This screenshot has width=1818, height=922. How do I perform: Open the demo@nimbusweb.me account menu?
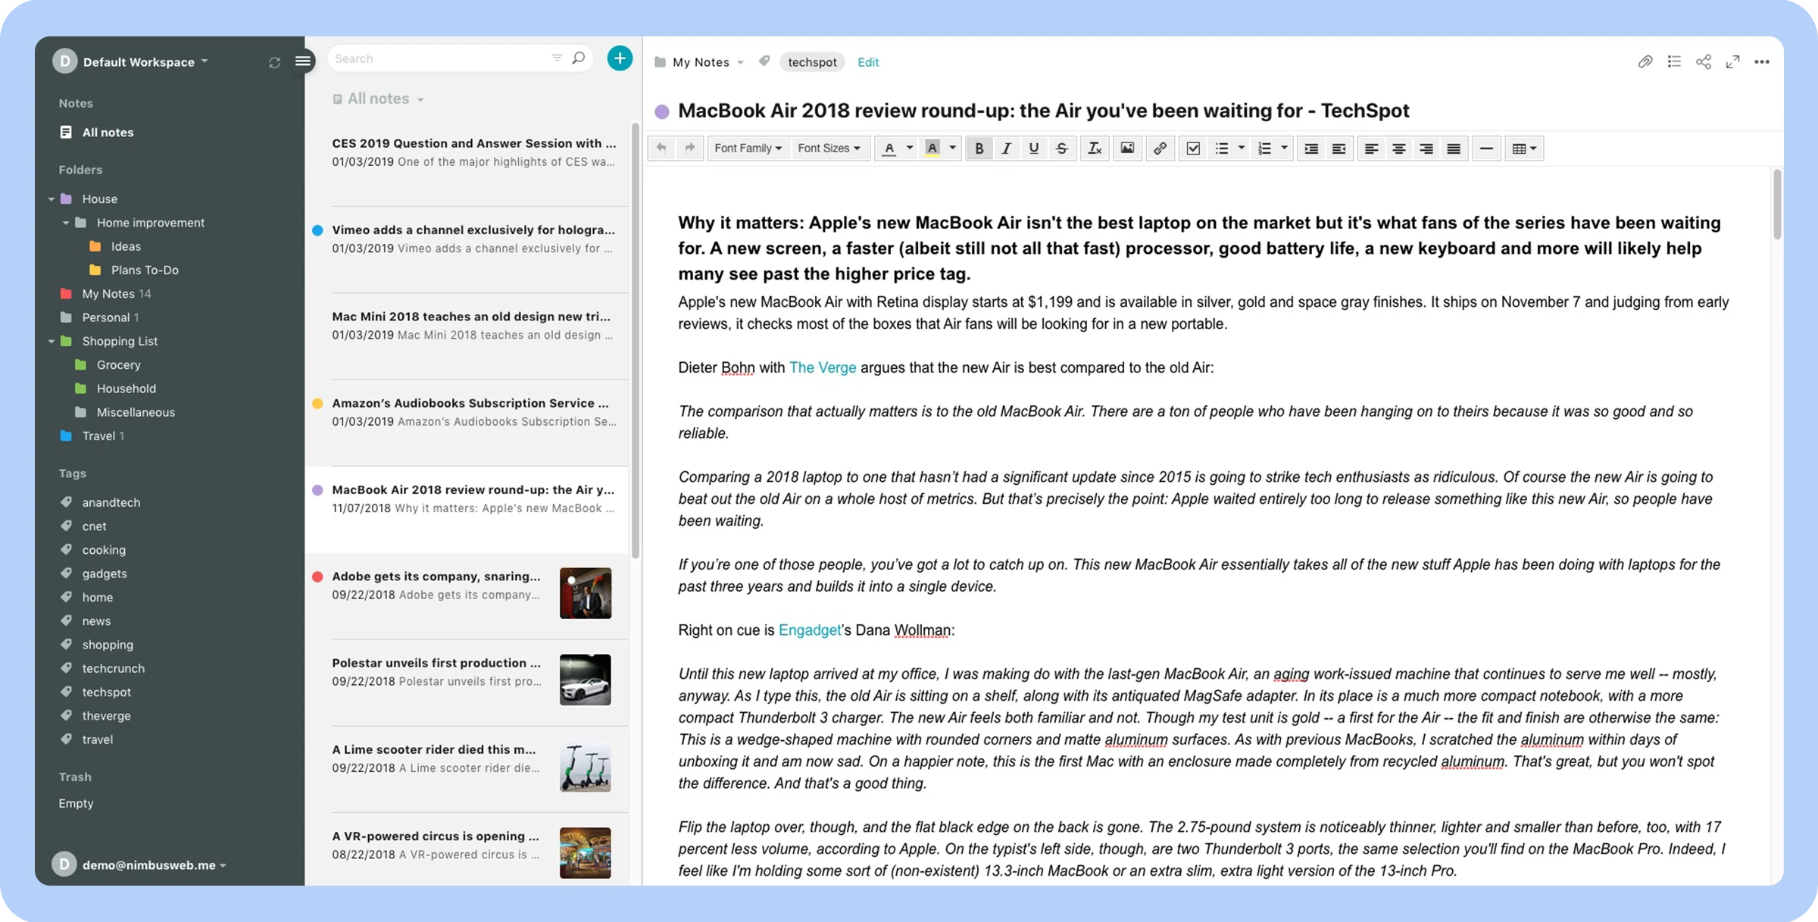click(139, 864)
